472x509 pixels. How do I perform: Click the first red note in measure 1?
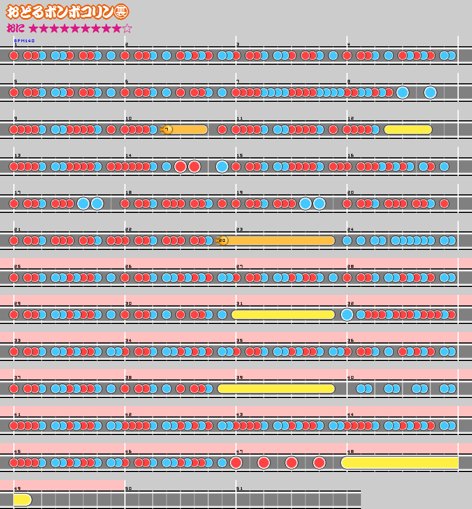14,56
